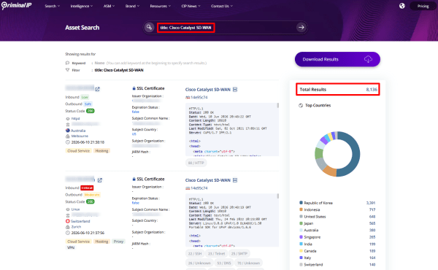Open the CIP News dropdown
This screenshot has width=438, height=270.
(x=191, y=6)
